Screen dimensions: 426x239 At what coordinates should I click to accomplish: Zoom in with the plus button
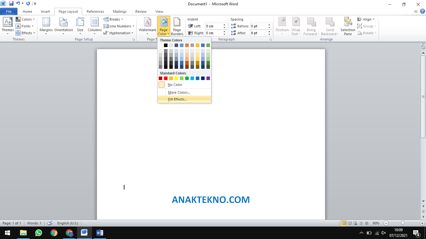coord(422,223)
